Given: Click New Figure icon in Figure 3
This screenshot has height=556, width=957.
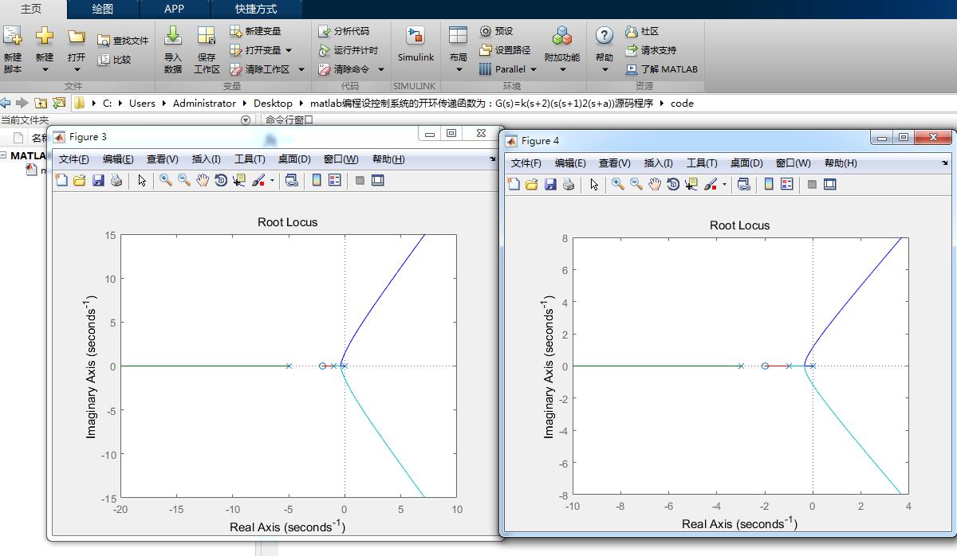Looking at the screenshot, I should pos(61,181).
